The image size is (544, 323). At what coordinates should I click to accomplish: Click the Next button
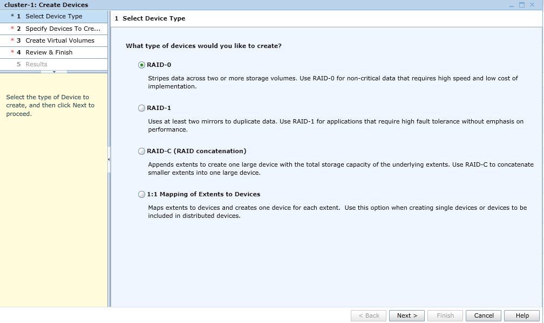click(406, 315)
